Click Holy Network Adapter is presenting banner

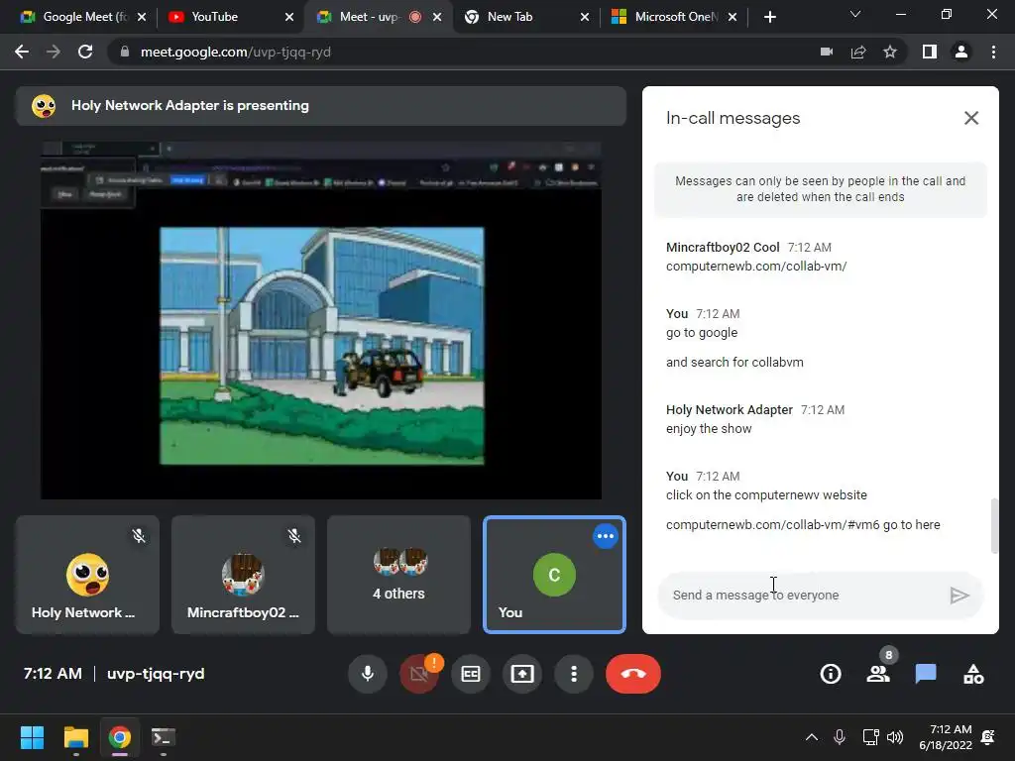tap(321, 105)
